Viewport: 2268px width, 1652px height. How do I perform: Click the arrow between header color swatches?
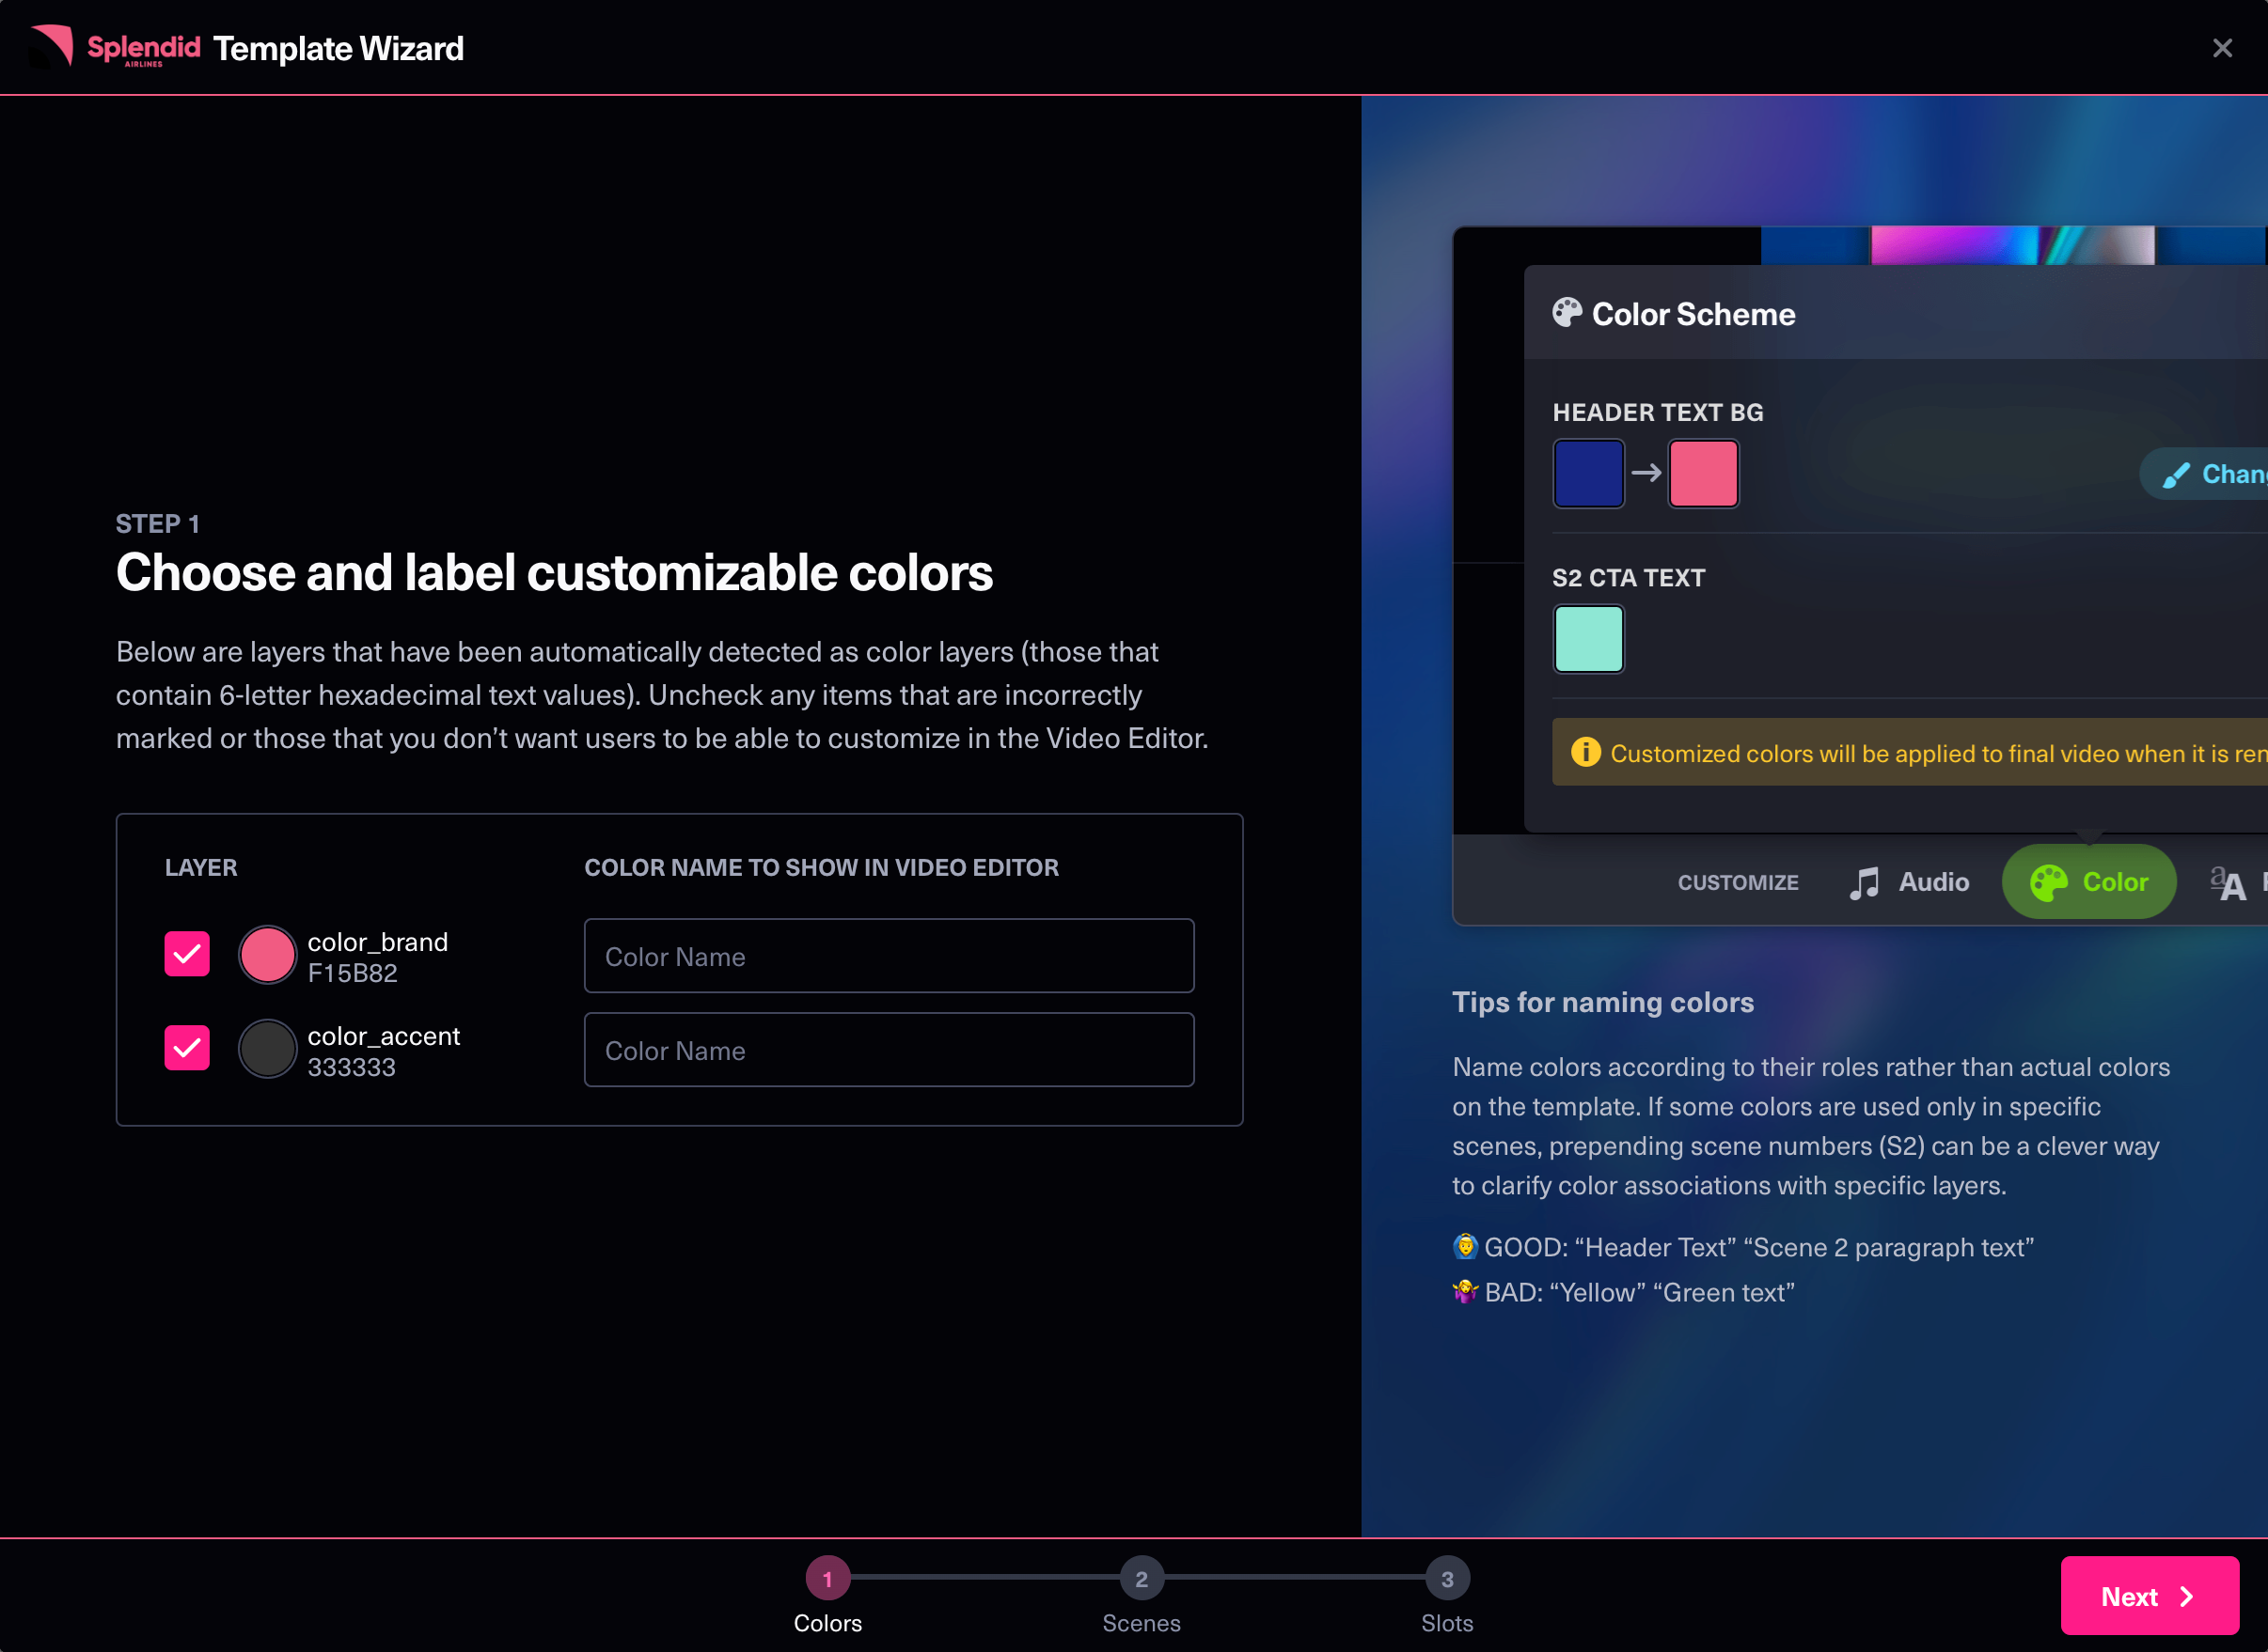1646,473
